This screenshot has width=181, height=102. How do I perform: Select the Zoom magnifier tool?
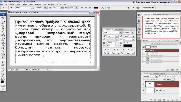(x=3, y=76)
